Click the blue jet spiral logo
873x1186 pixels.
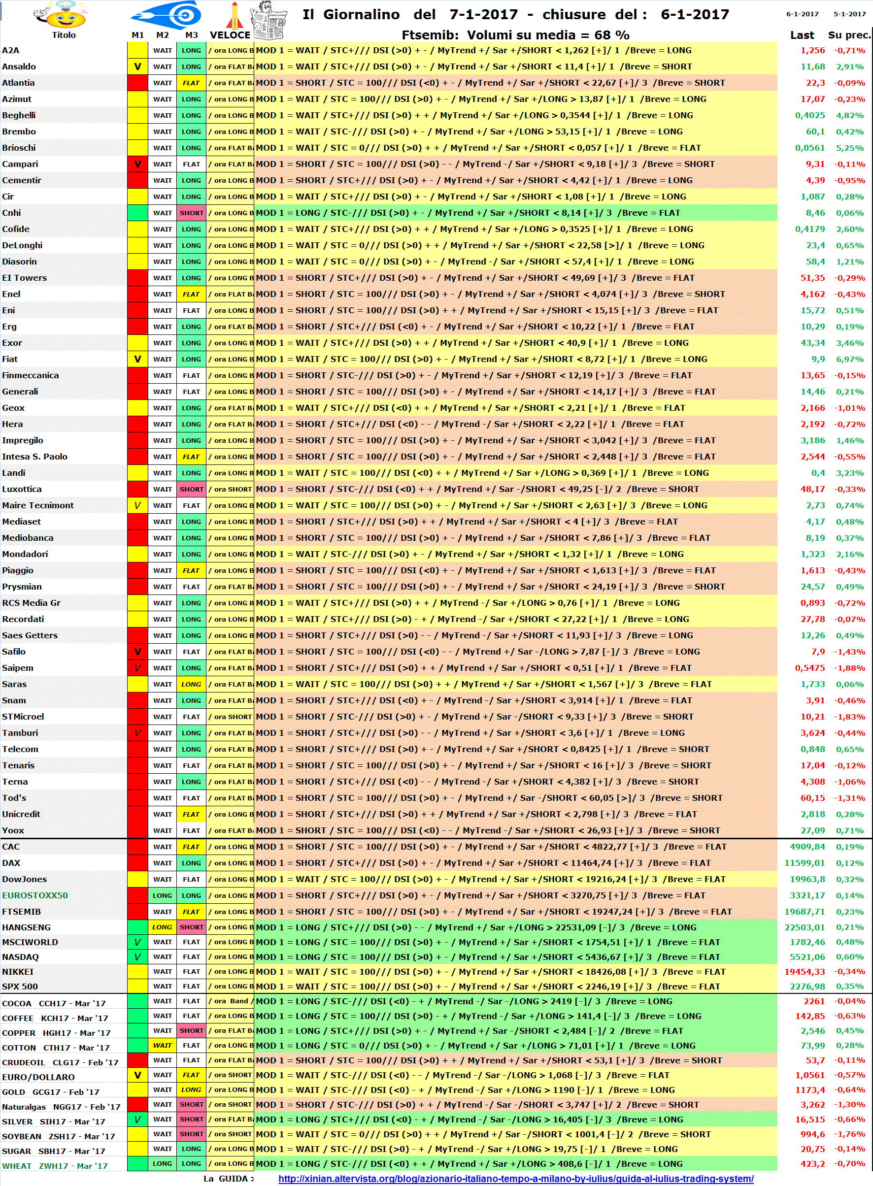[x=166, y=14]
